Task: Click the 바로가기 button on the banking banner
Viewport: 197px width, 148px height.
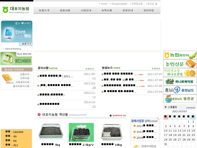Action: click(x=26, y=44)
